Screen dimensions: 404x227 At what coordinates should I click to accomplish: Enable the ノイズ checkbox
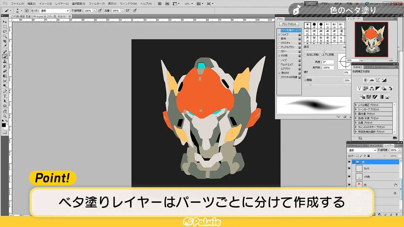click(x=279, y=60)
